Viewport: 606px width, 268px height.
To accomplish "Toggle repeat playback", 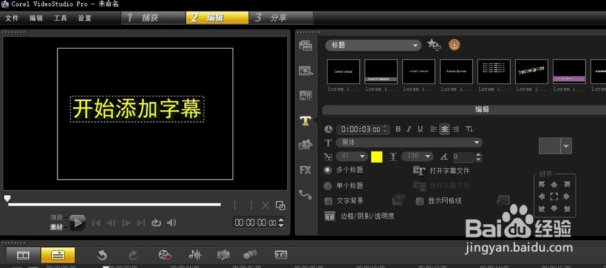I will 156,223.
